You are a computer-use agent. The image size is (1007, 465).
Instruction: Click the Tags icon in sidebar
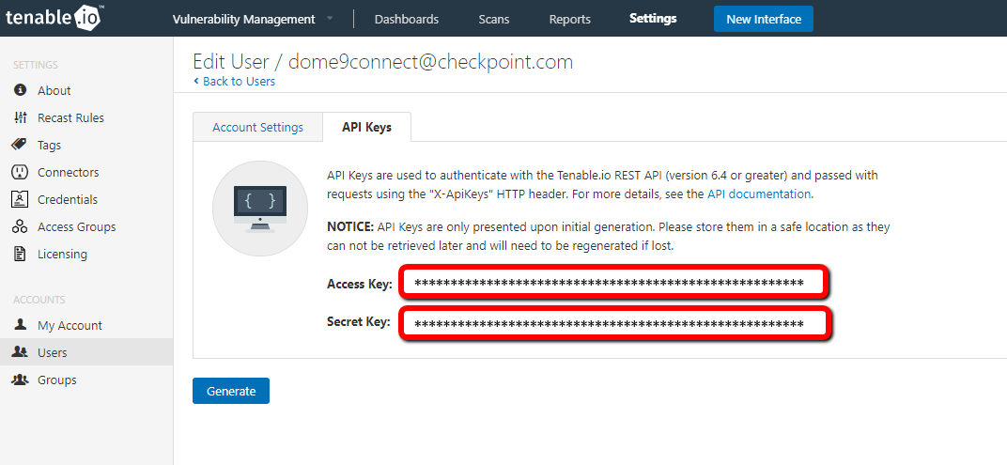(20, 145)
